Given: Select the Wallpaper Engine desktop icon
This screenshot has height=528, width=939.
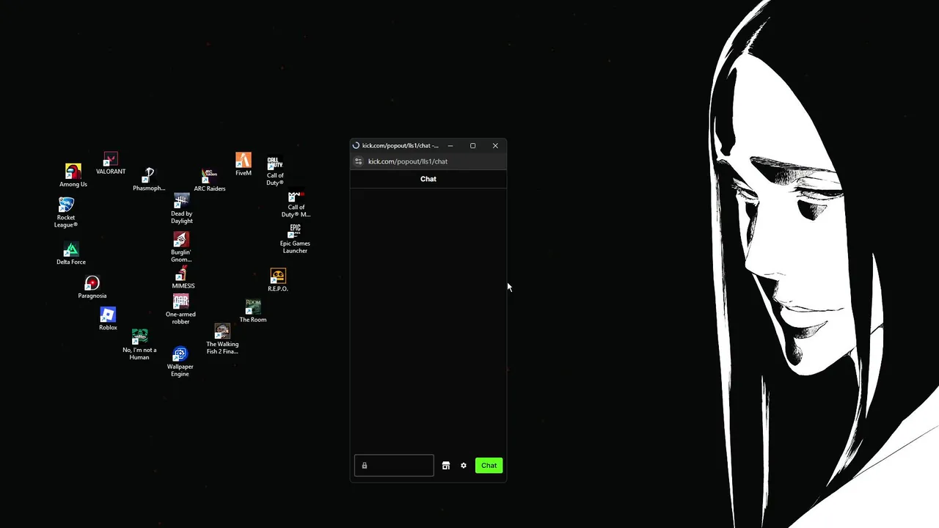Looking at the screenshot, I should 180,362.
